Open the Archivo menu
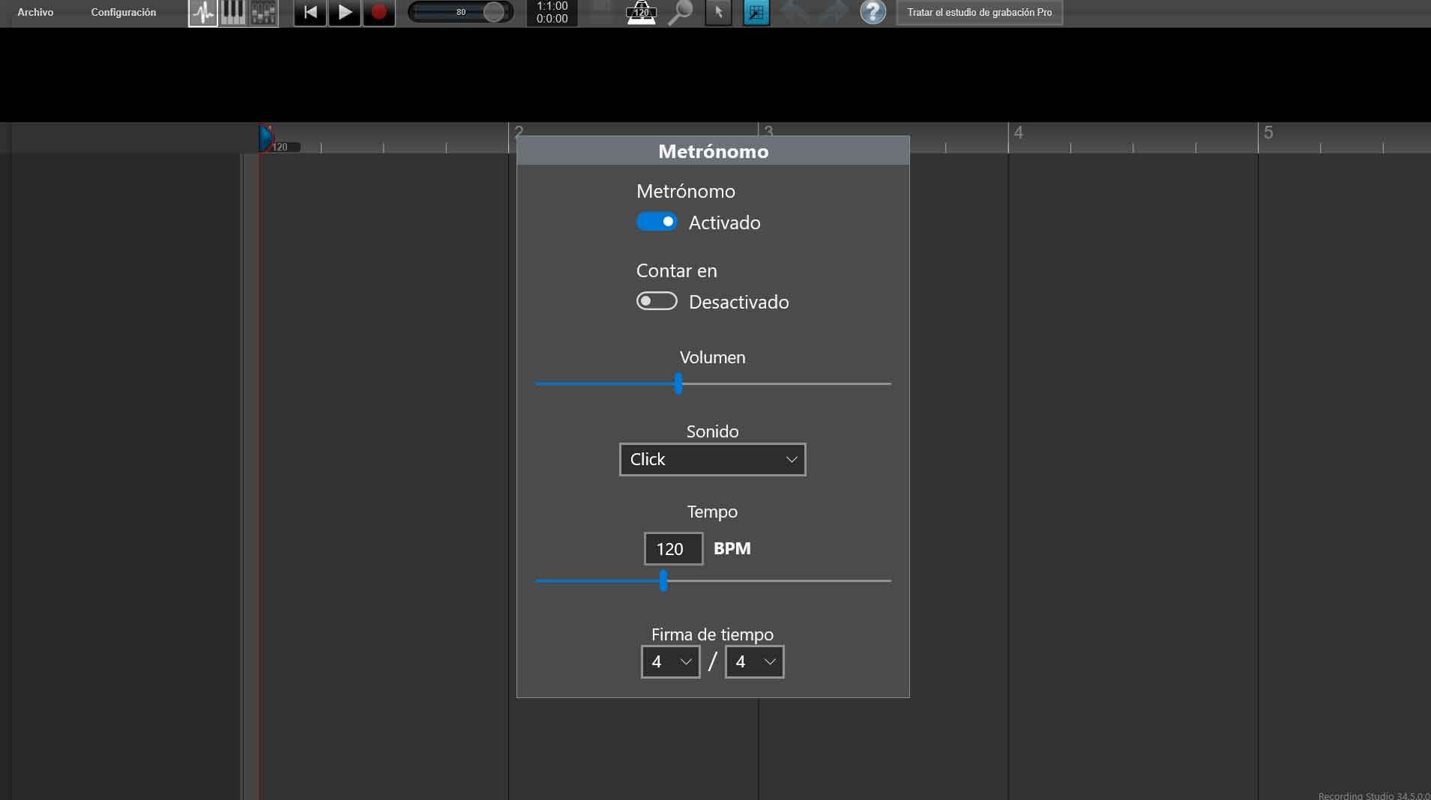The height and width of the screenshot is (800, 1431). point(35,12)
